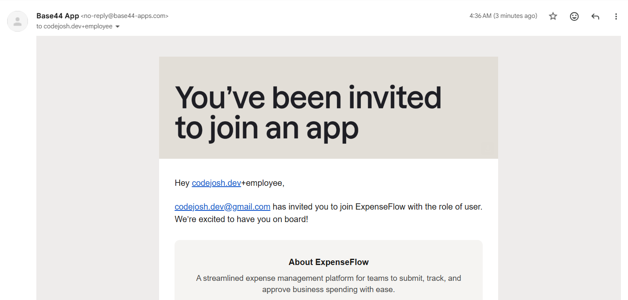
Task: Click the faint download icon in the banner
Action: click(x=487, y=148)
